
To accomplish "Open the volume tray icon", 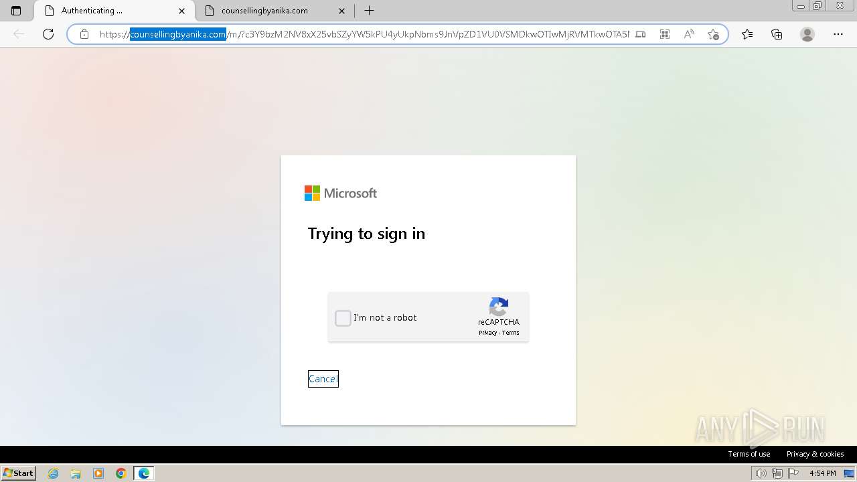I will (x=761, y=473).
